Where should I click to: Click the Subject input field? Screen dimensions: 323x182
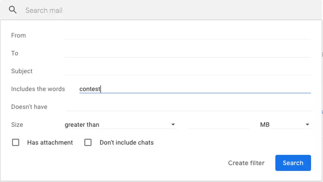point(187,71)
